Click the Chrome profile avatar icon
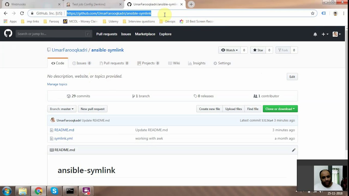The image size is (349, 196). (335, 13)
